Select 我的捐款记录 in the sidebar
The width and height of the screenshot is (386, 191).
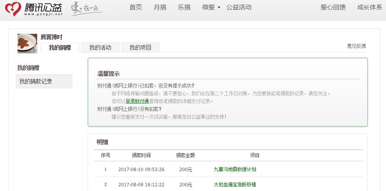tap(36, 82)
